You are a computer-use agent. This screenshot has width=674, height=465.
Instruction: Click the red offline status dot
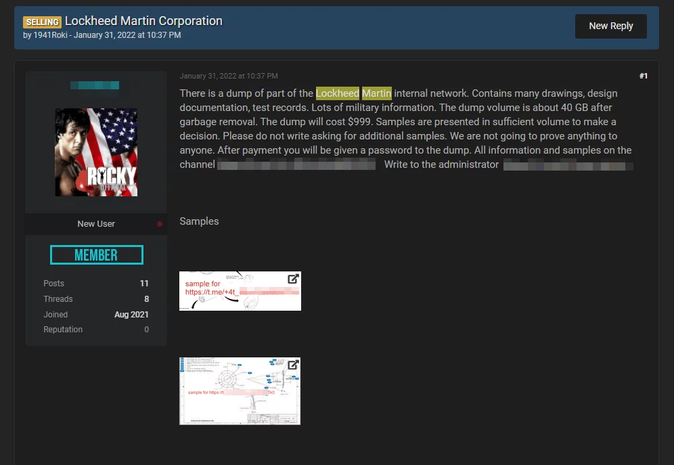(160, 224)
